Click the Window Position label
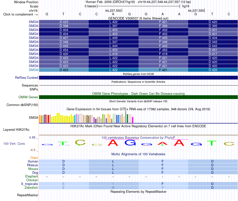Screen dimensions: 238x201 point(26,2)
